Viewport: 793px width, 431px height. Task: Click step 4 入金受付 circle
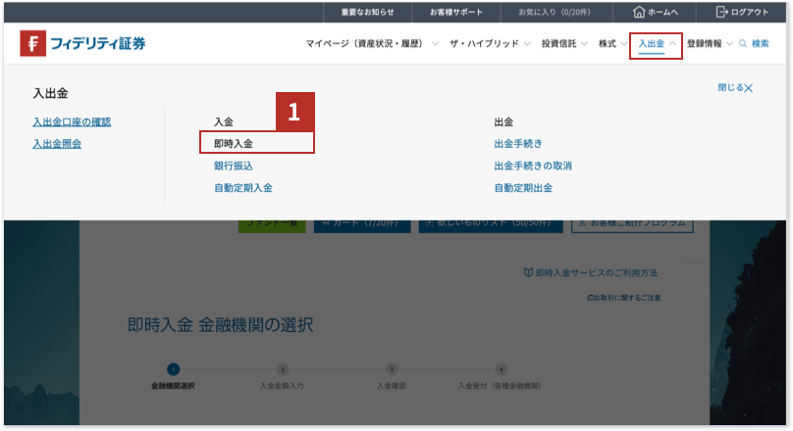pos(501,370)
